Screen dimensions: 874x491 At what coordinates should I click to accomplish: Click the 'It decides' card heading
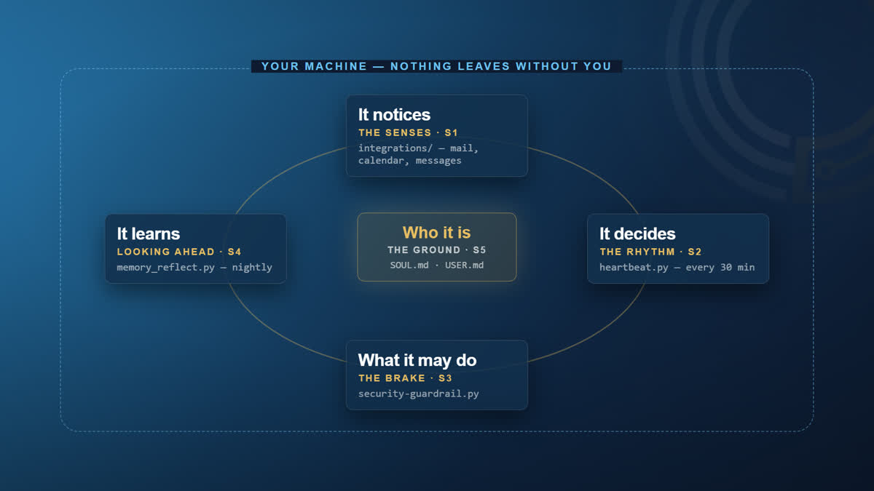pos(637,234)
